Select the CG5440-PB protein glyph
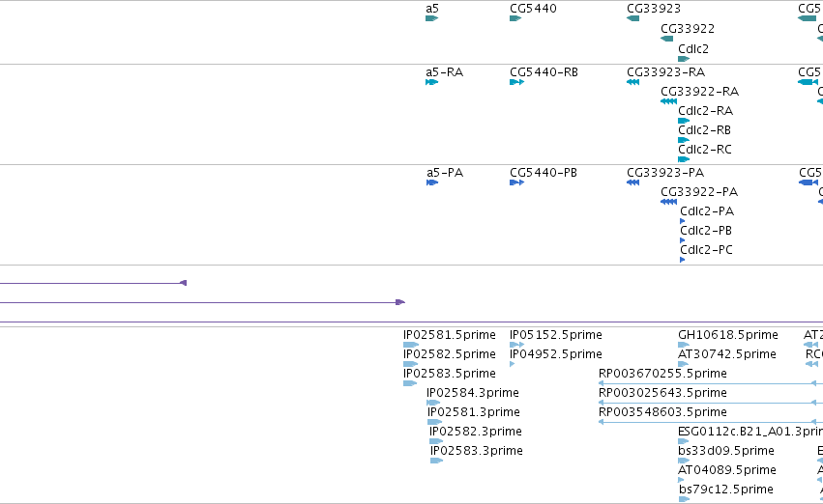823x504 pixels. coord(516,182)
